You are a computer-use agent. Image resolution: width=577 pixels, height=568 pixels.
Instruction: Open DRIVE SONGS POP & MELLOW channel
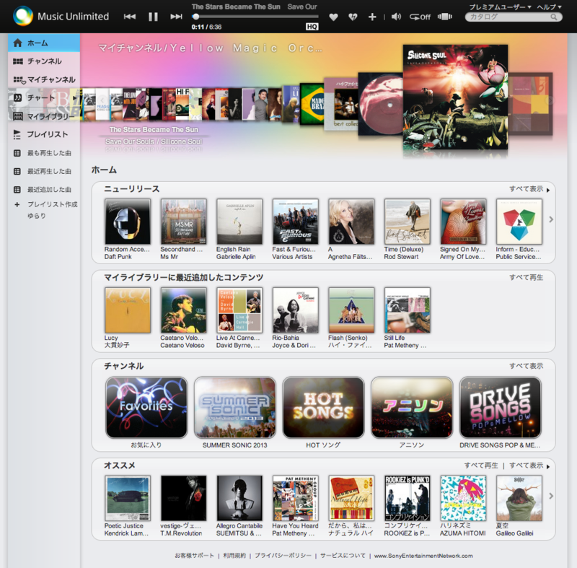500,408
